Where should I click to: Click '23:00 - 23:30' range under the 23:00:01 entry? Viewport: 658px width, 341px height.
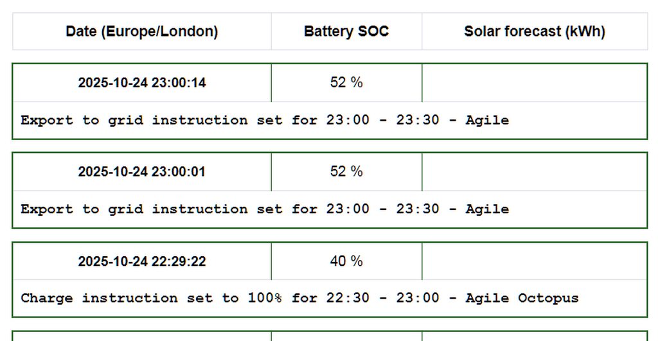point(382,209)
